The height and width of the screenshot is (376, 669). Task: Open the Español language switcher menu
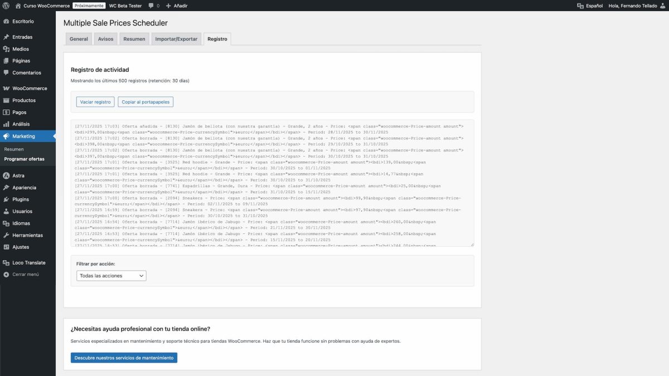[x=589, y=6]
